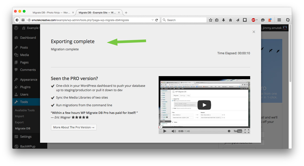Screen dimensions: 304x166
Task: Click the sync circle icon in toolbar
Action: tap(288, 20)
